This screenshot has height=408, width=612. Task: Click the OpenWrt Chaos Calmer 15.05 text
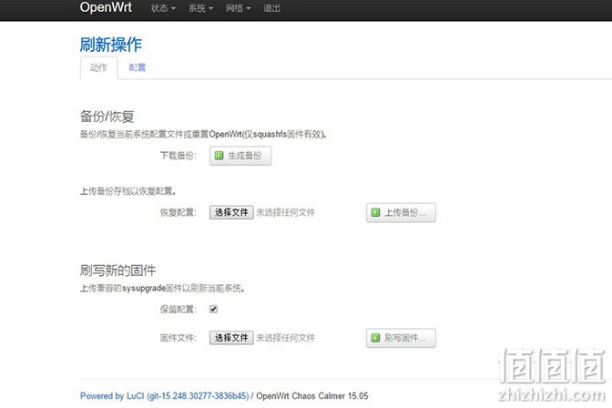pyautogui.click(x=312, y=396)
